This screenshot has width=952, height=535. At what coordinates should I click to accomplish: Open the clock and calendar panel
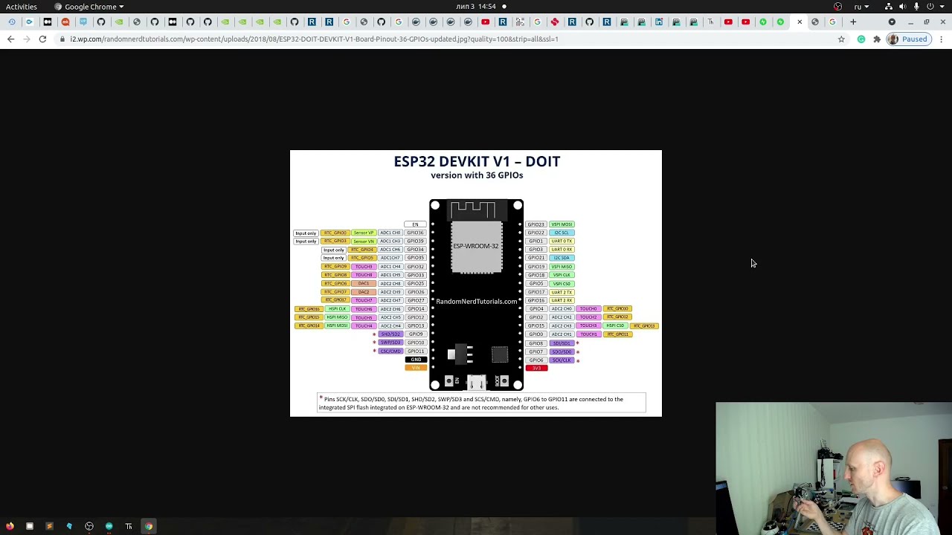pos(476,7)
